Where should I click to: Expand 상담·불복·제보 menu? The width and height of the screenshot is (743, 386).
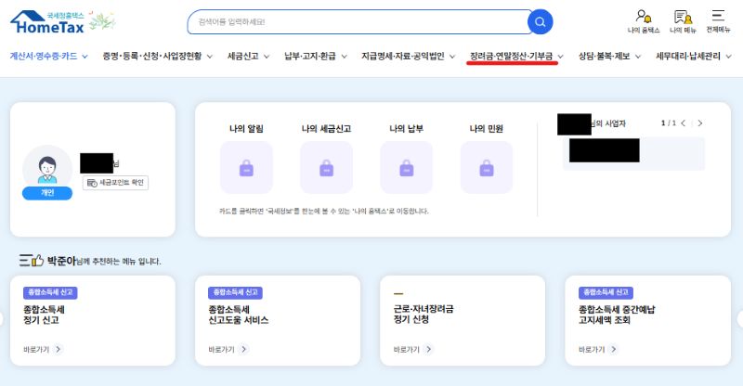609,56
